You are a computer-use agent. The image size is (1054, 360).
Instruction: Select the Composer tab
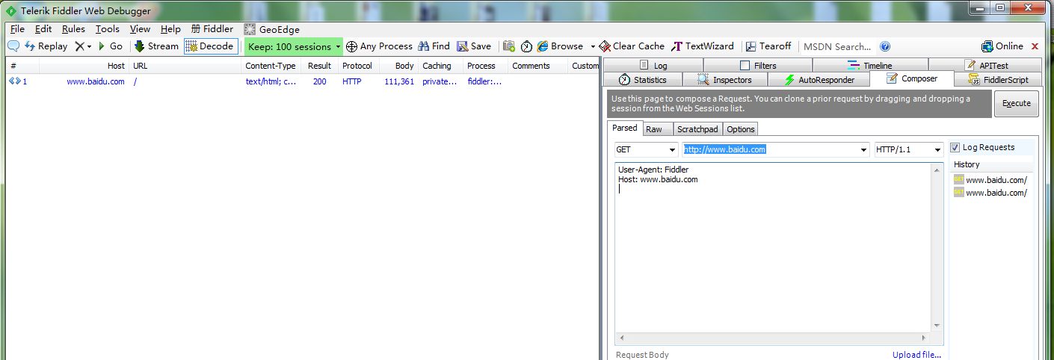click(912, 78)
